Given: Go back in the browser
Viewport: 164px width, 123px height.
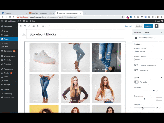Looking at the screenshot, I should click(3, 17).
